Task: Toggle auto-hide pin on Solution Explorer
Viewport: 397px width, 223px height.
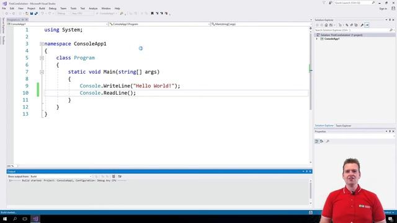Action: pyautogui.click(x=390, y=20)
